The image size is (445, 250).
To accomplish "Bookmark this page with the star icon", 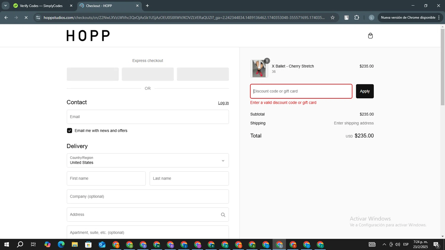I will pos(333,17).
